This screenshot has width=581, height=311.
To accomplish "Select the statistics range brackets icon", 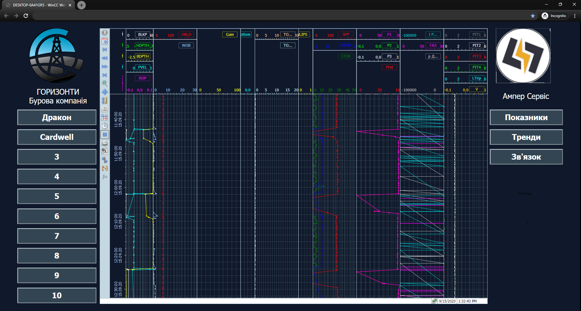I will (105, 168).
